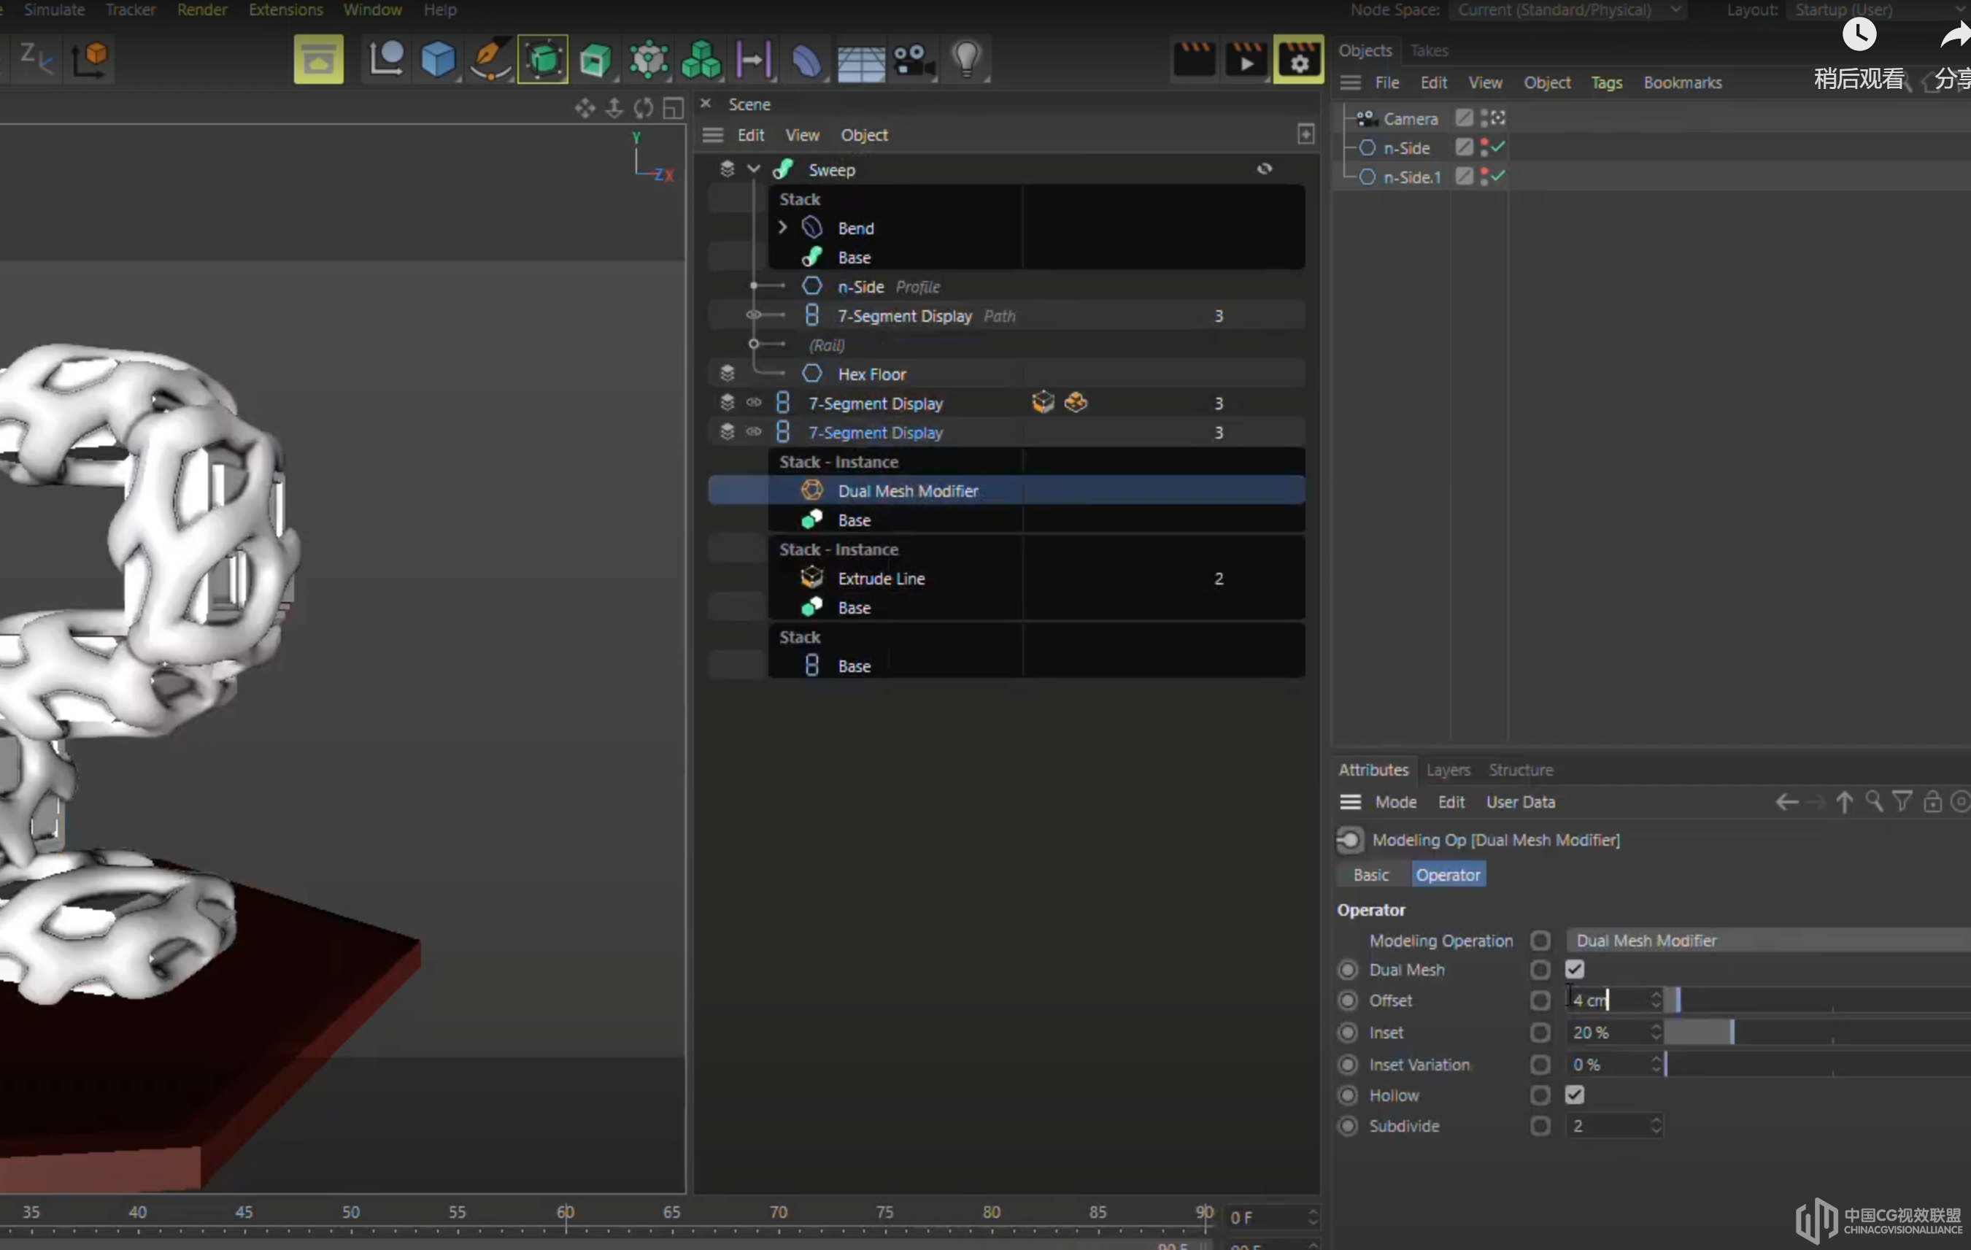The width and height of the screenshot is (1971, 1250).
Task: Select the Spline Pen tool icon
Action: tap(490, 60)
